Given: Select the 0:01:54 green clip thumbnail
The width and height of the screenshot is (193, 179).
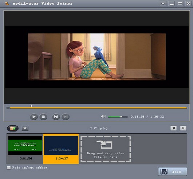Looking at the screenshot, I should pyautogui.click(x=25, y=145).
